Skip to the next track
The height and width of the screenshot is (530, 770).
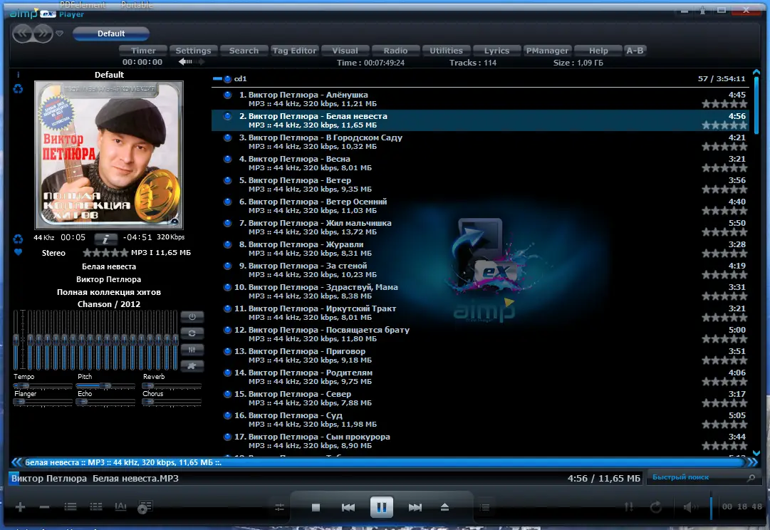tap(415, 507)
